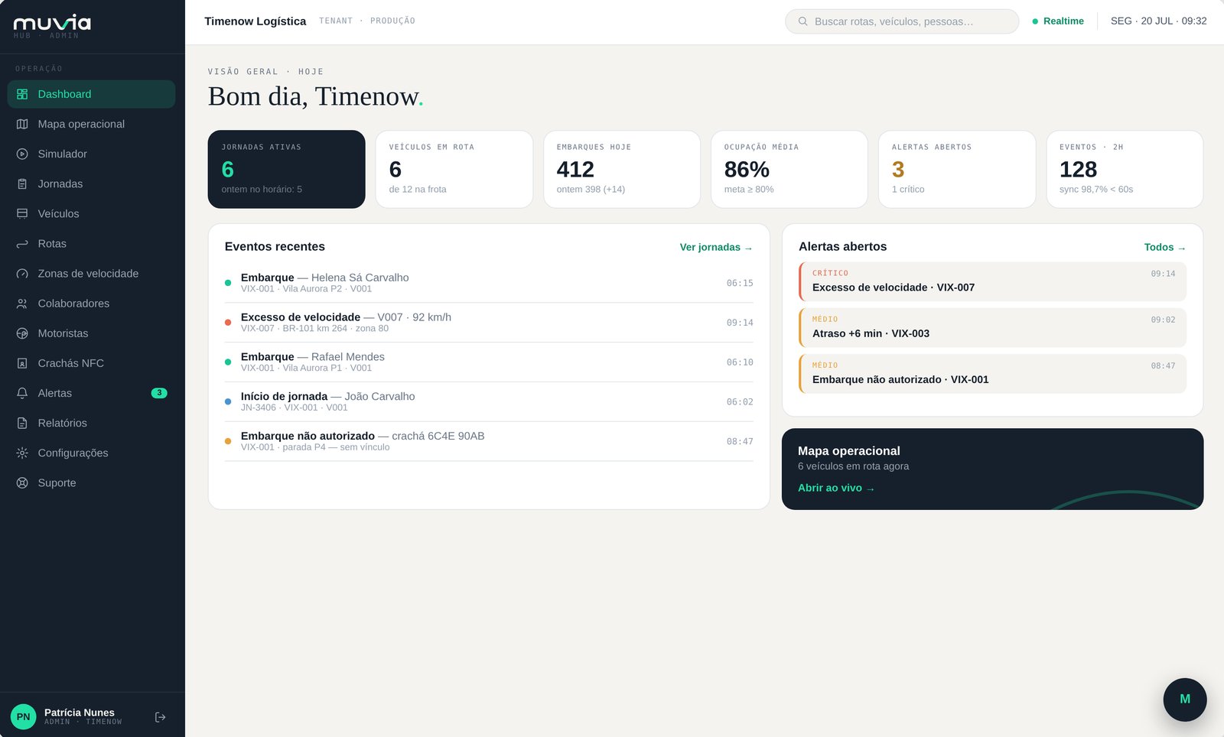Click Ver jornadas link
The width and height of the screenshot is (1224, 737).
coord(716,247)
